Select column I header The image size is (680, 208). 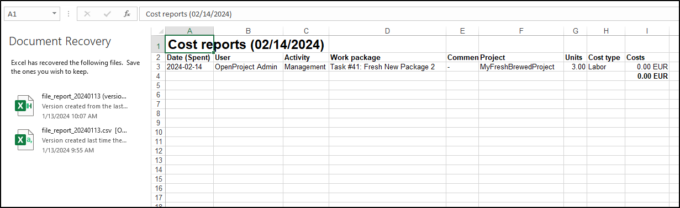pyautogui.click(x=647, y=31)
